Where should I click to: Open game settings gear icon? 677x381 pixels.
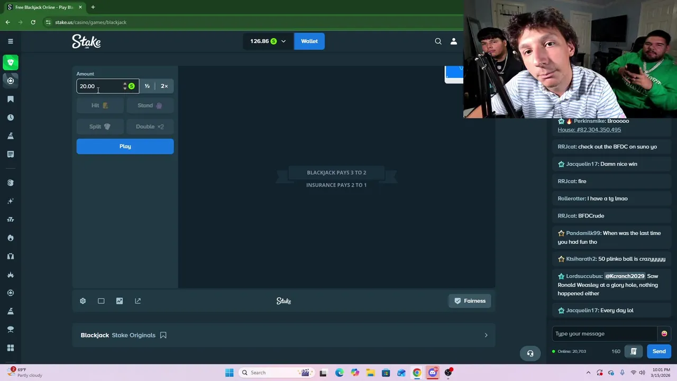pos(83,301)
